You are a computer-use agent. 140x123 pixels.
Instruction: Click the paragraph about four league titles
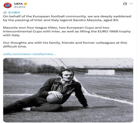67,31
